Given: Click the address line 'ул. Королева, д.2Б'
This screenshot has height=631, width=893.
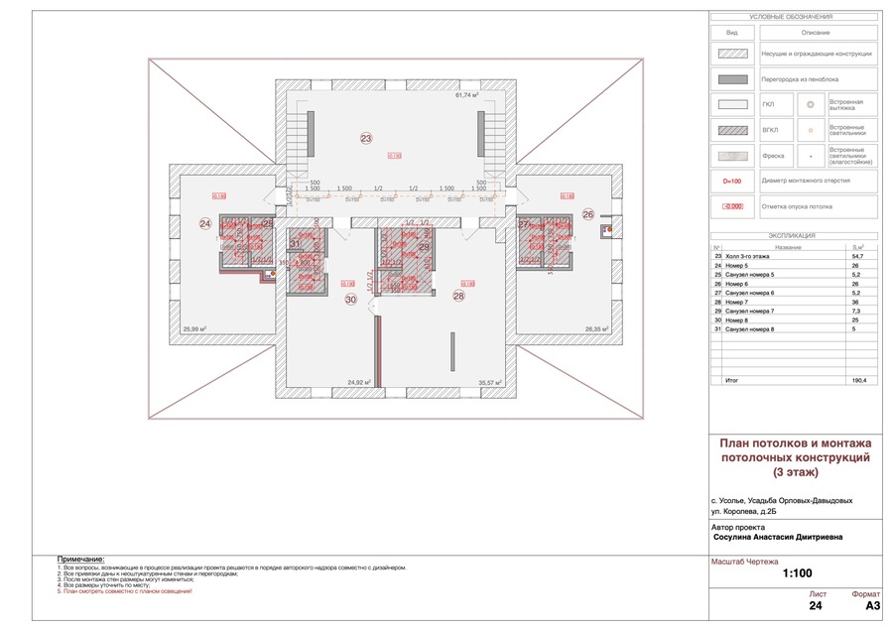Looking at the screenshot, I should [743, 511].
